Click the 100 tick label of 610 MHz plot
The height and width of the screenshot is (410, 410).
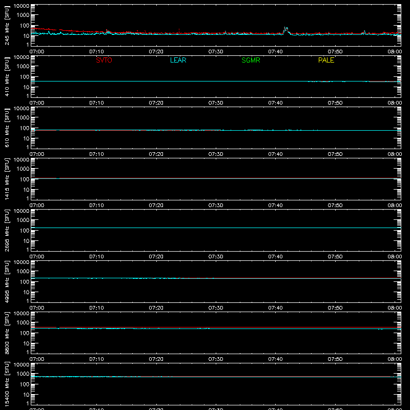25,128
